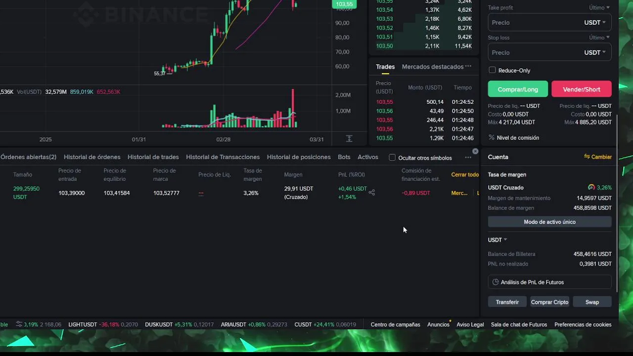Click the percent icon next to Nivel de comisión
The height and width of the screenshot is (356, 633).
coord(492,137)
